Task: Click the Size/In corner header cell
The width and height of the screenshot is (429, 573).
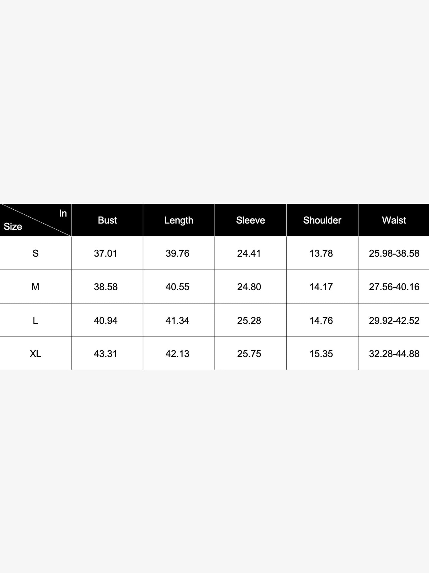Action: 35,220
